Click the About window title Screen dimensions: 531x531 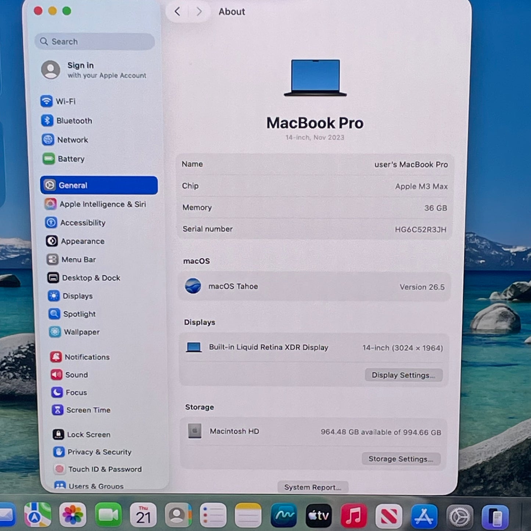tap(232, 12)
